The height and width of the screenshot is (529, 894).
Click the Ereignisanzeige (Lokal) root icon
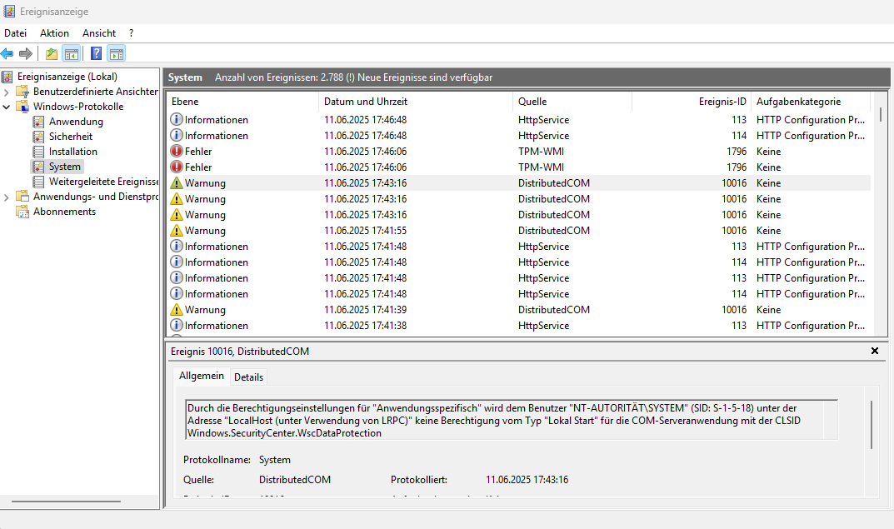(x=7, y=77)
